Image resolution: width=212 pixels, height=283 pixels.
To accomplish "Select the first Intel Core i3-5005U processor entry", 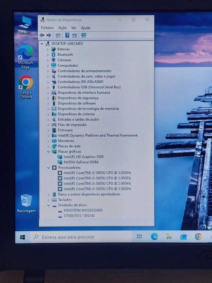I will point(97,173).
